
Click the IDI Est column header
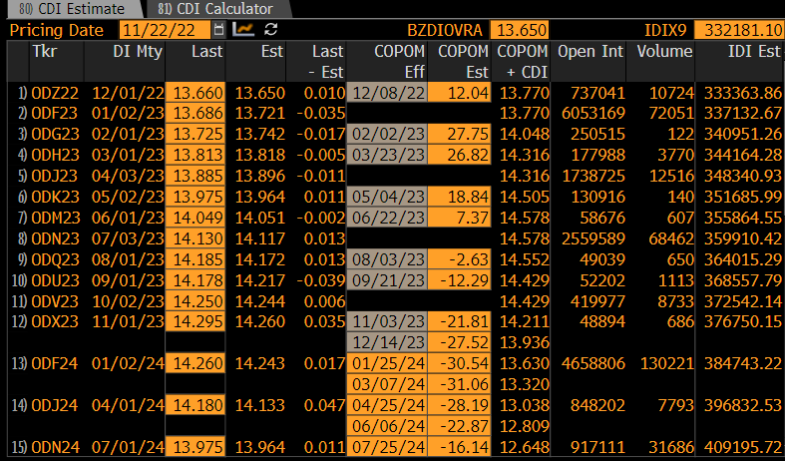click(x=739, y=61)
